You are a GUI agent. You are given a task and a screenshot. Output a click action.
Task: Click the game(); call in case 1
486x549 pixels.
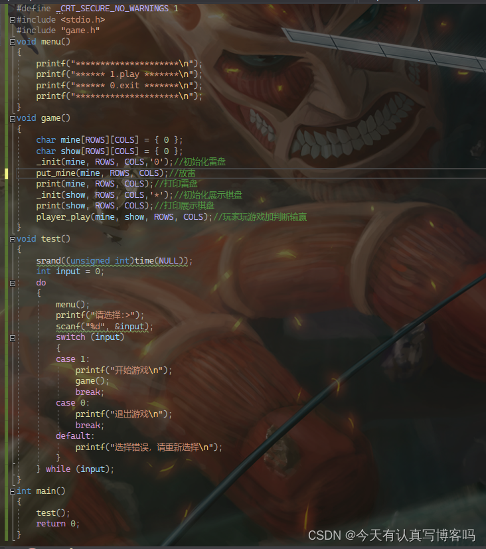(92, 381)
